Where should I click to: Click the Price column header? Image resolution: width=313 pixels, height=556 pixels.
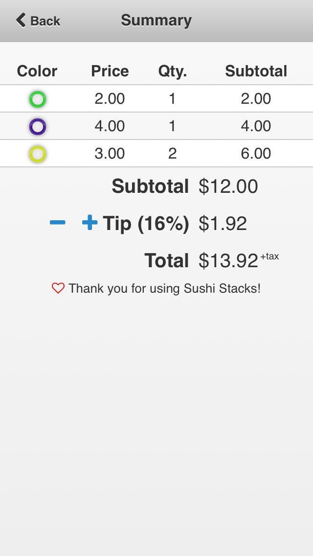click(110, 71)
